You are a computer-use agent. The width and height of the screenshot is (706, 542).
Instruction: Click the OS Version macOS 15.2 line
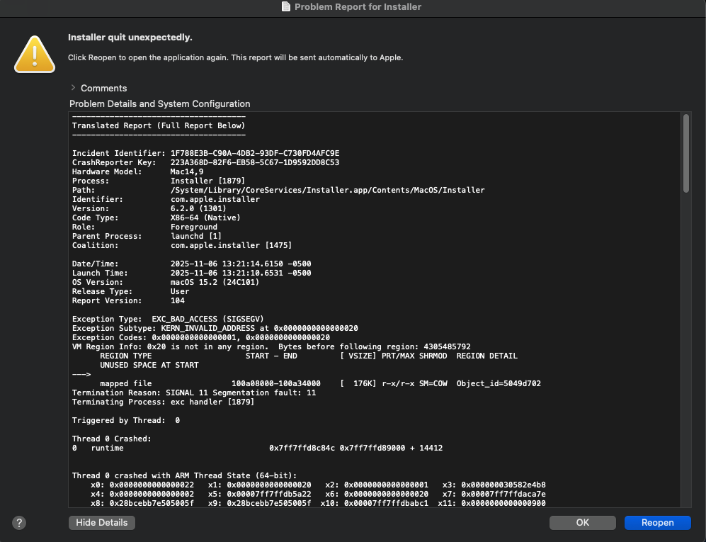coord(166,282)
